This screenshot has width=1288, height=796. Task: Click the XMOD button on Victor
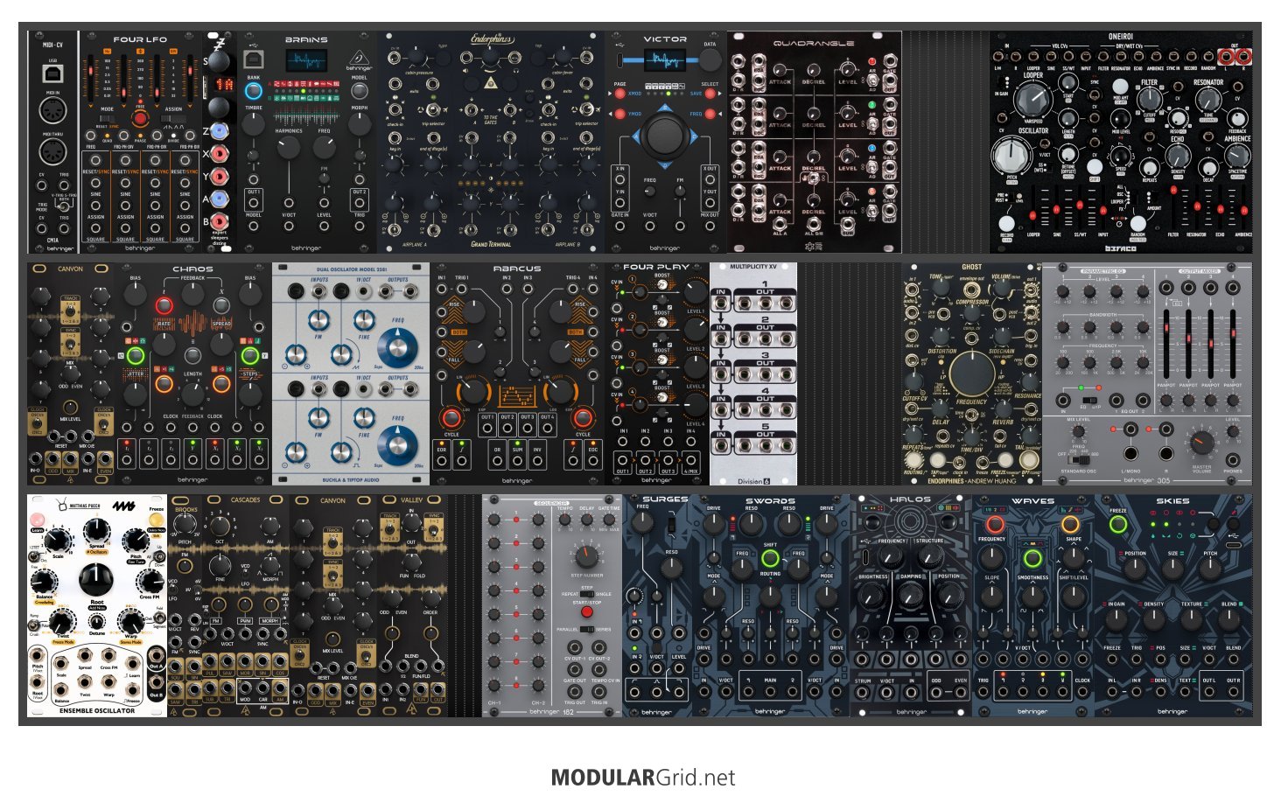[x=620, y=94]
